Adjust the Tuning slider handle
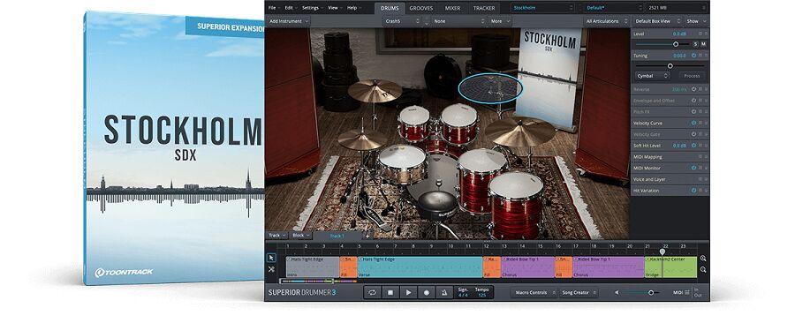Screen dimensions: 795x323 click(670, 66)
